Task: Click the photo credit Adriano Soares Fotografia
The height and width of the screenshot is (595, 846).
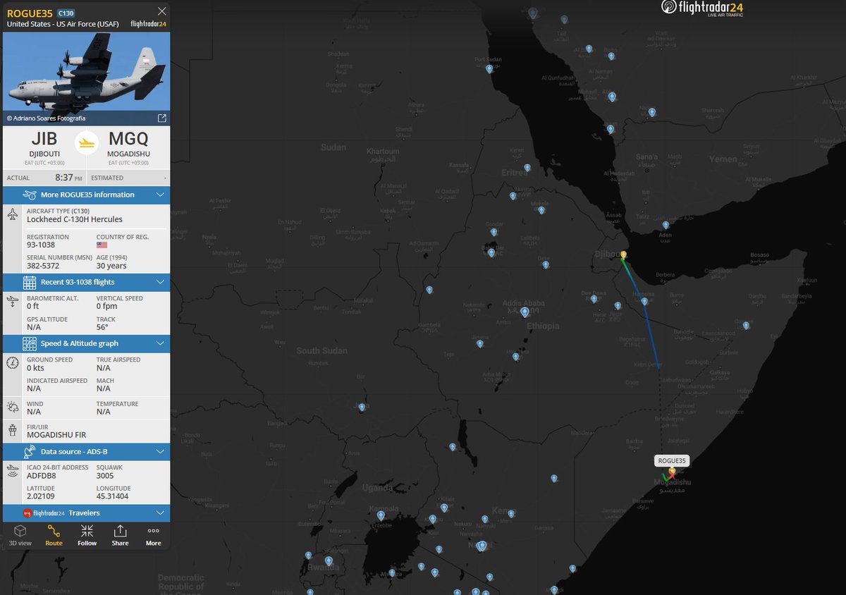Action: [x=46, y=118]
